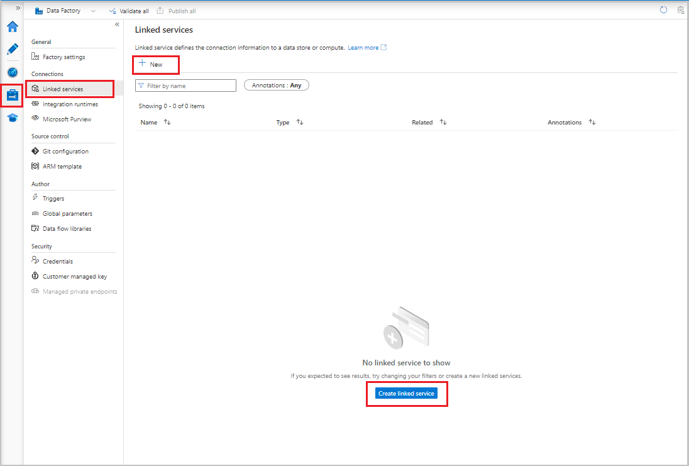Image resolution: width=689 pixels, height=466 pixels.
Task: Open the feedback icon near the refresh button
Action: [680, 10]
